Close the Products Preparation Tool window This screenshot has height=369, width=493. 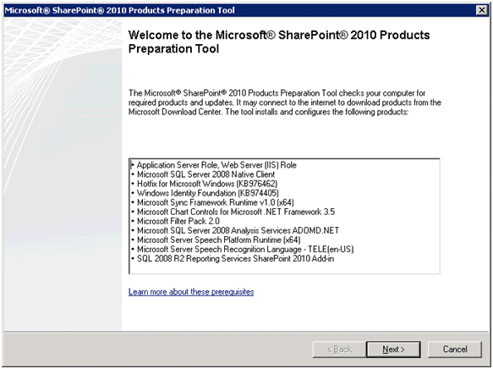coord(482,10)
